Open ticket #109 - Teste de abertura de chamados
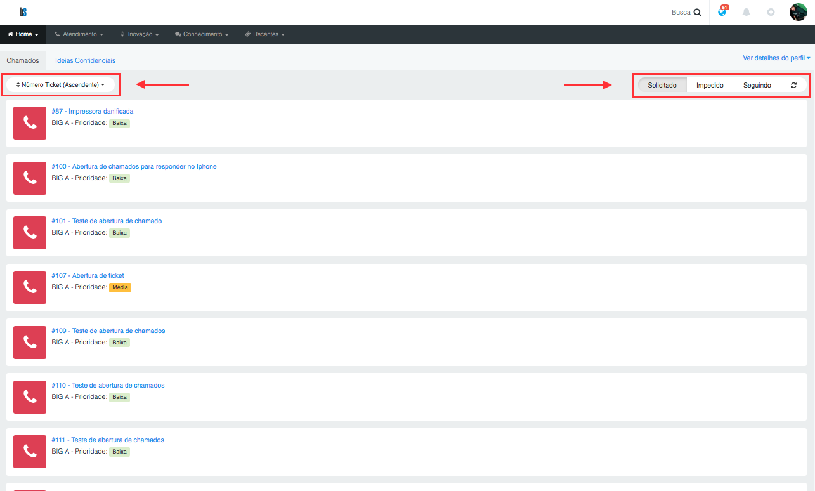The height and width of the screenshot is (491, 815). [108, 331]
